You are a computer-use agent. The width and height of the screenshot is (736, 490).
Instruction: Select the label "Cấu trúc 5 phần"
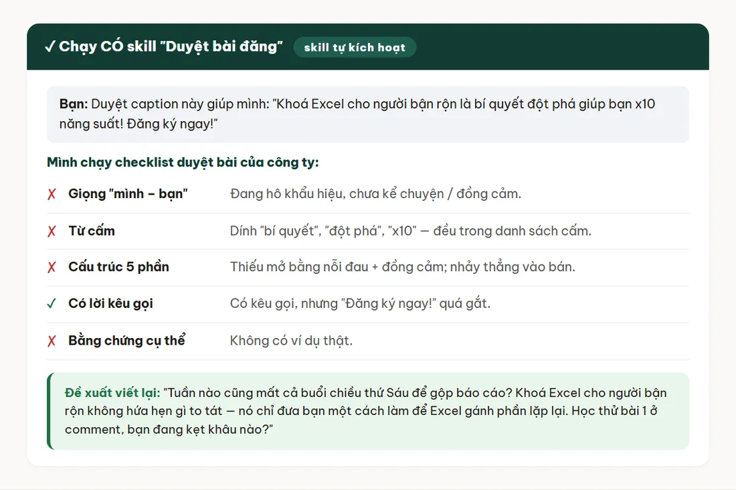(118, 267)
